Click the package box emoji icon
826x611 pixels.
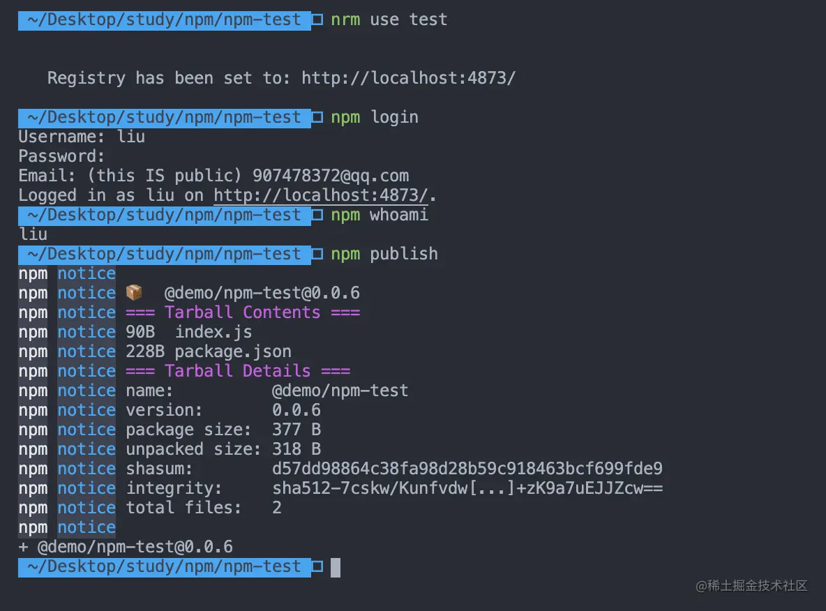135,292
